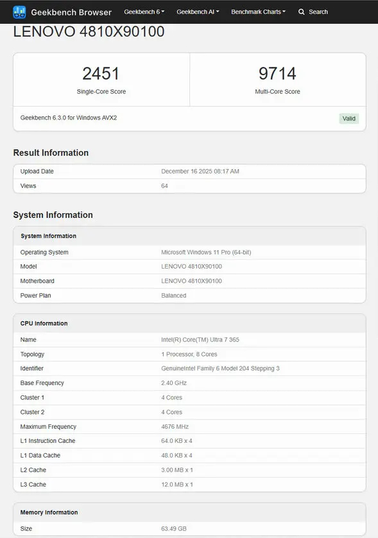Go to Geekbench Browser home title
The height and width of the screenshot is (538, 378).
tap(71, 12)
